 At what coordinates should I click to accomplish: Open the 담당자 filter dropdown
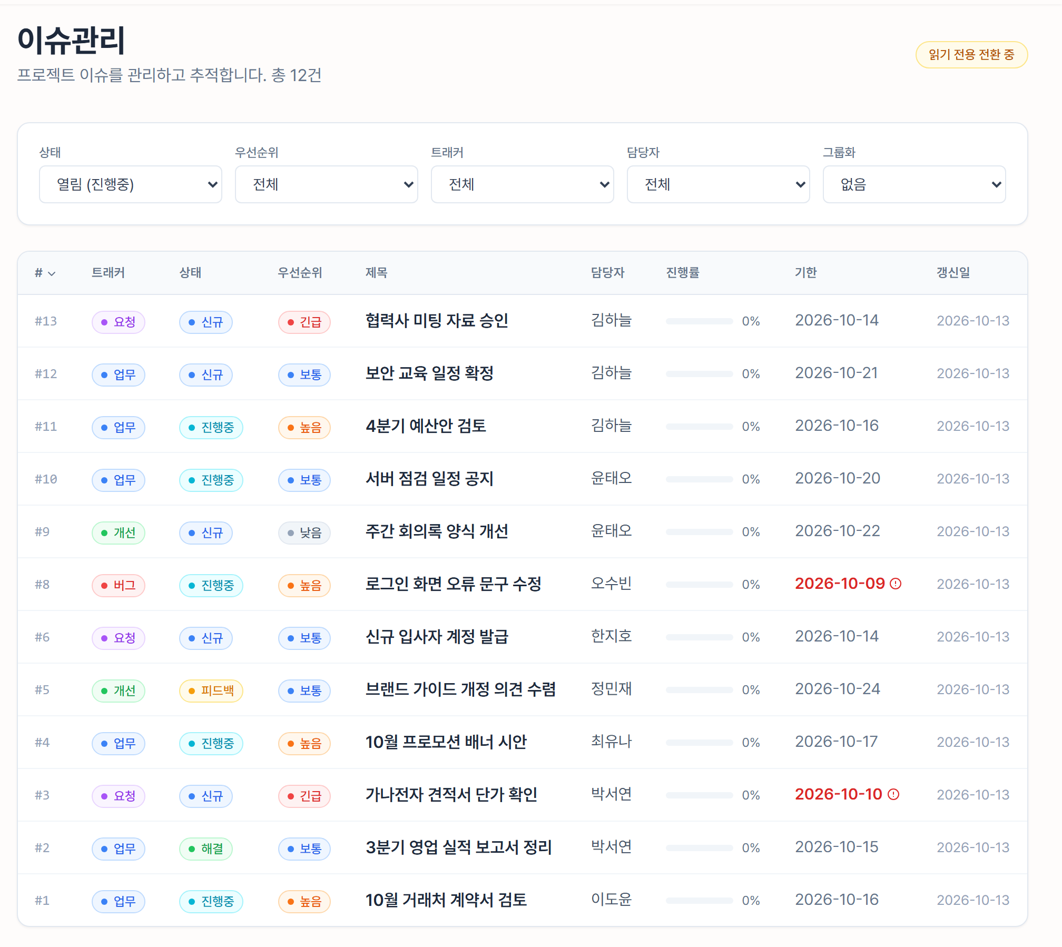[x=719, y=184]
